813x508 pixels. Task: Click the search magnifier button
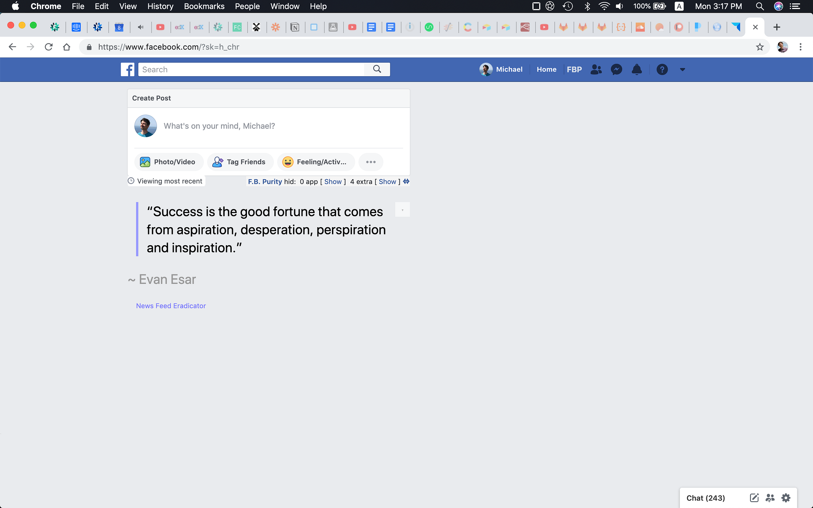tap(377, 69)
